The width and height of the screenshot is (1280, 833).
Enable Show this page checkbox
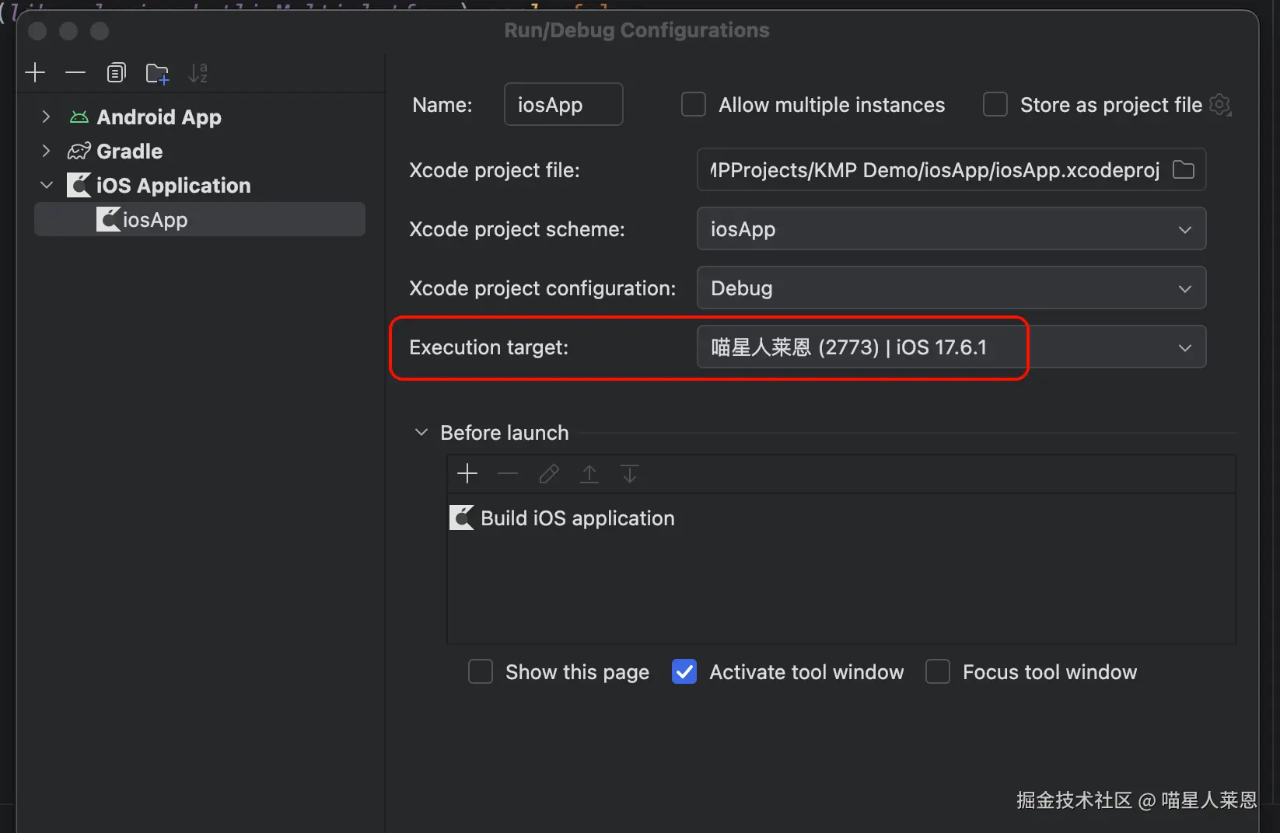(x=481, y=671)
